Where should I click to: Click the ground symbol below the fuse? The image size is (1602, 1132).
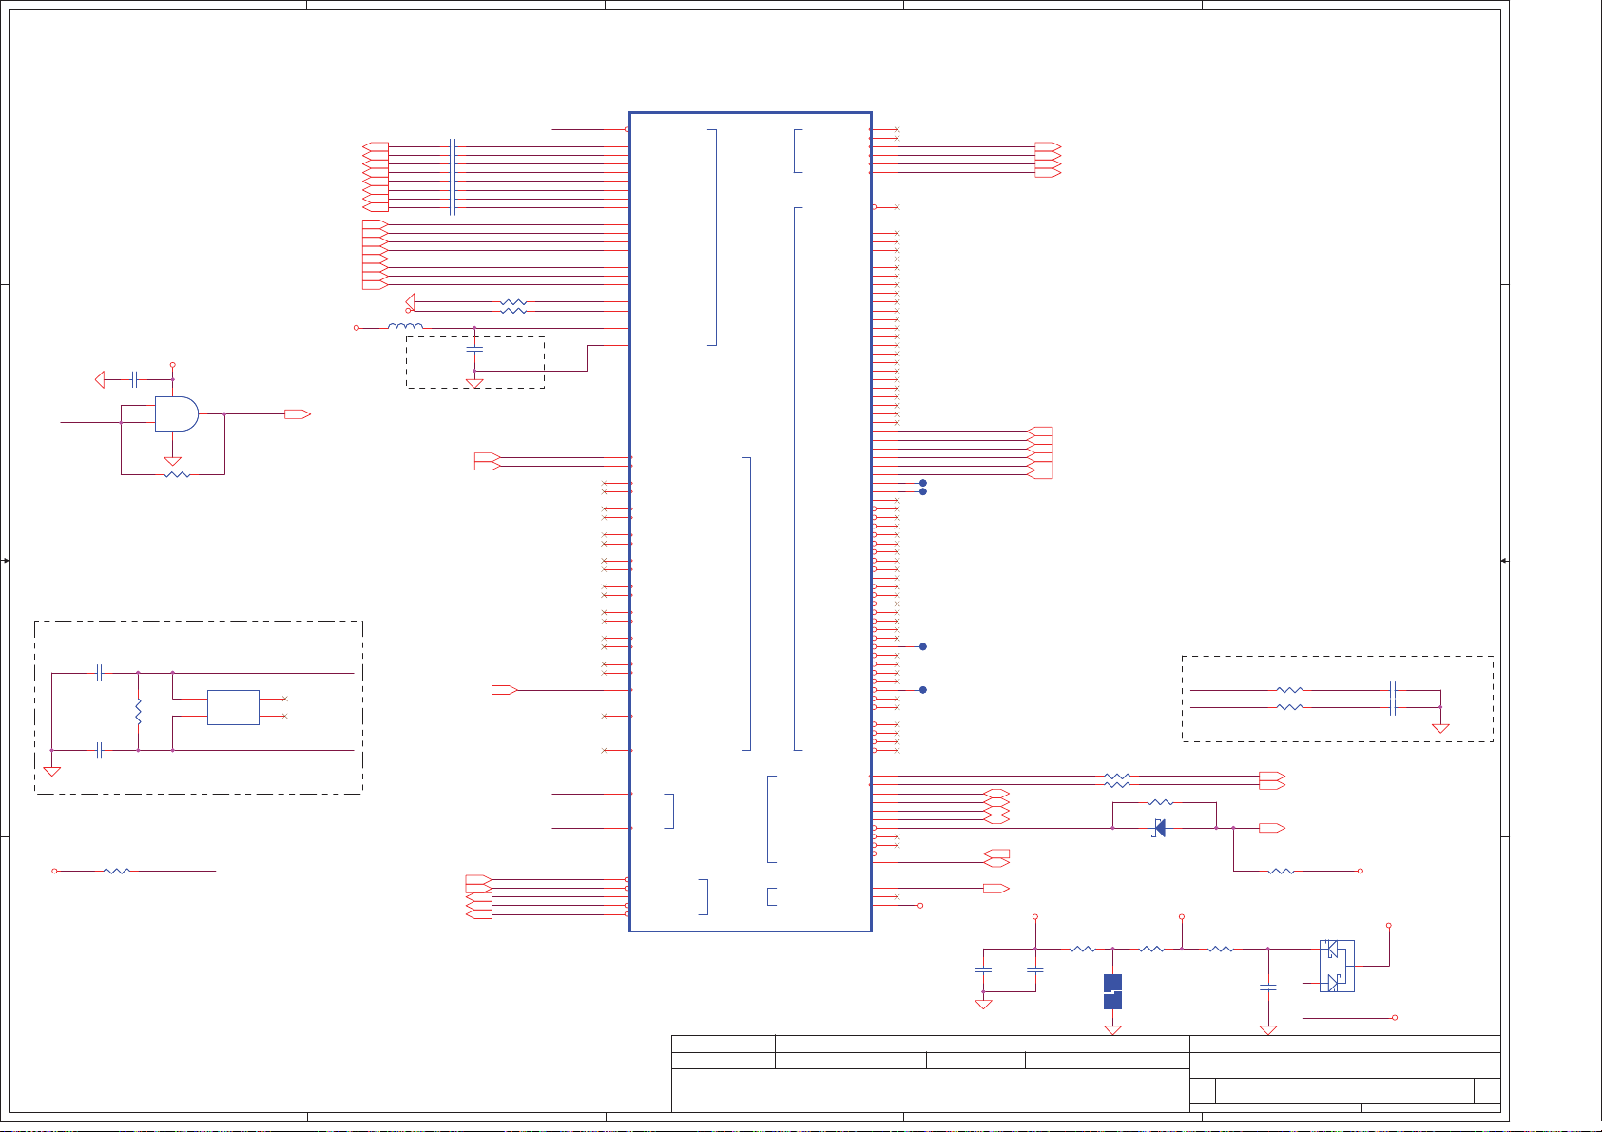tap(1112, 1029)
